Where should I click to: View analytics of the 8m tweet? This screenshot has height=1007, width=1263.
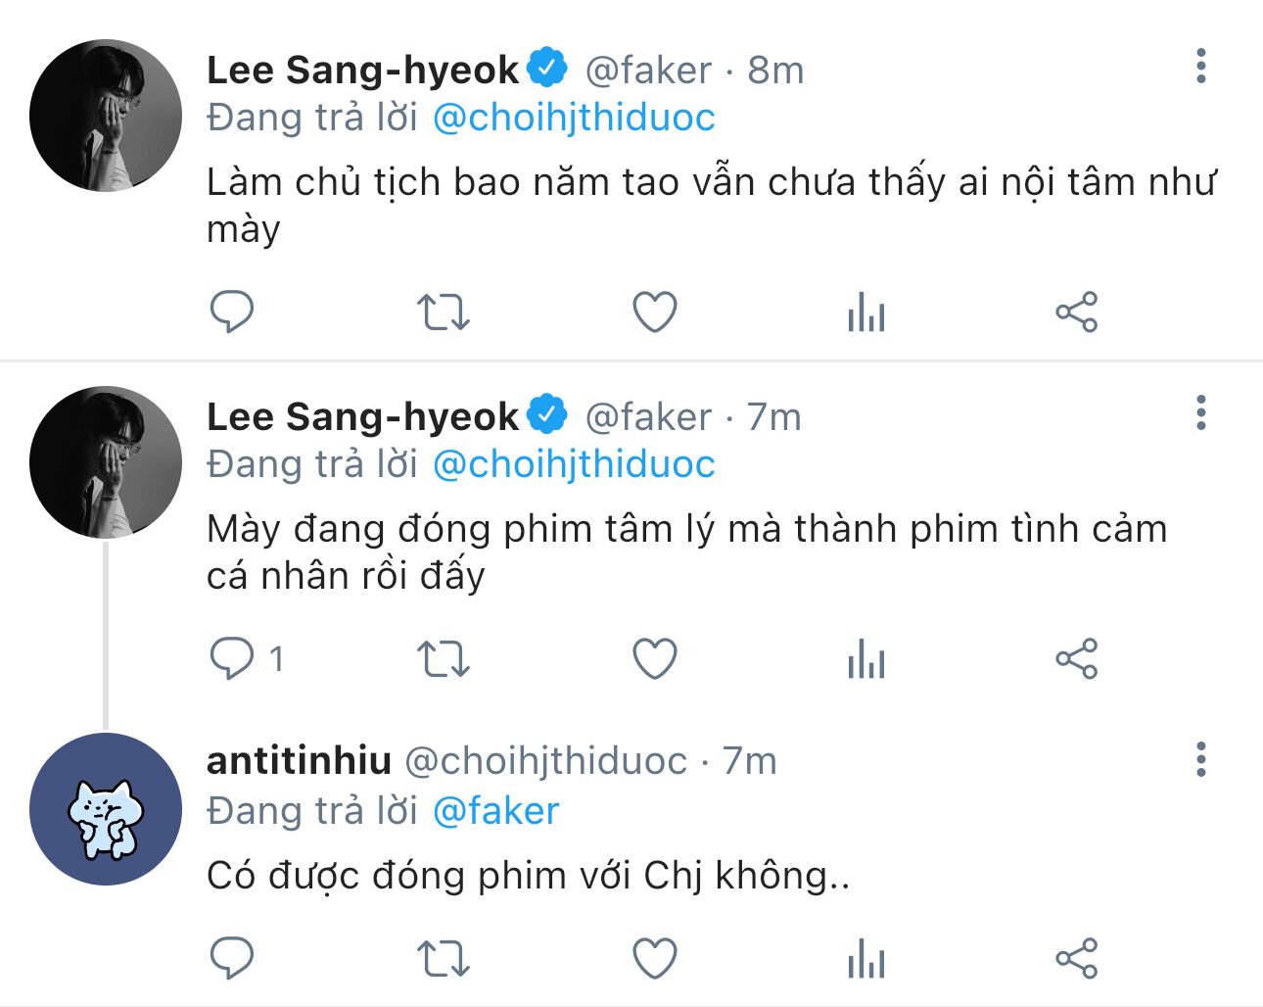865,313
